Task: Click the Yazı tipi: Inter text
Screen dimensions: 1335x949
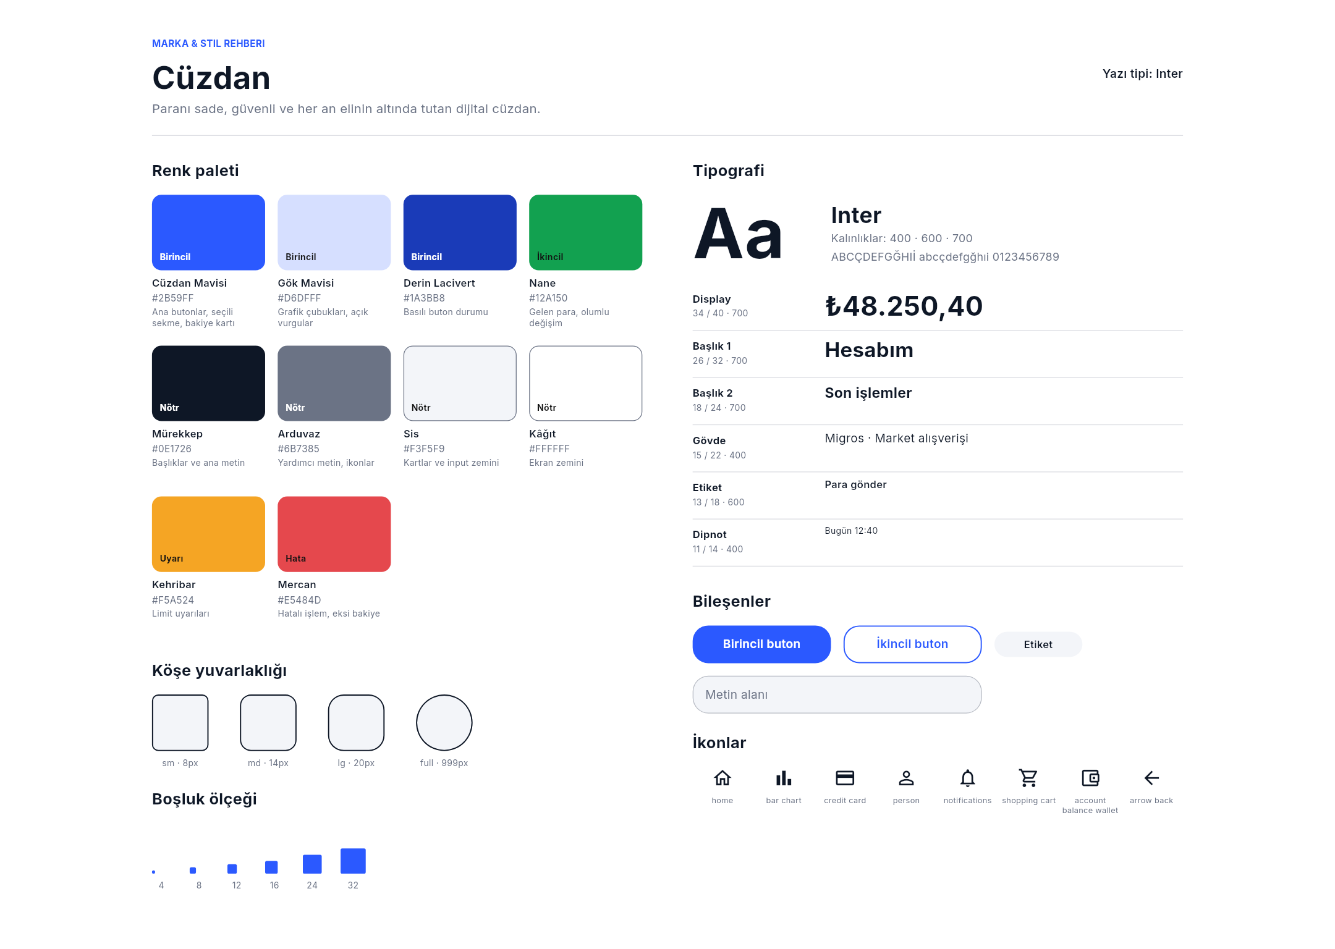Action: click(x=1142, y=74)
